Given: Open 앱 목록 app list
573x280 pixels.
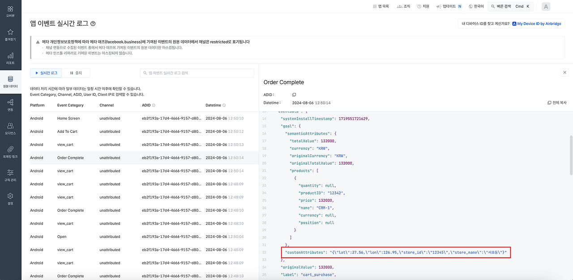Looking at the screenshot, I should pyautogui.click(x=381, y=6).
